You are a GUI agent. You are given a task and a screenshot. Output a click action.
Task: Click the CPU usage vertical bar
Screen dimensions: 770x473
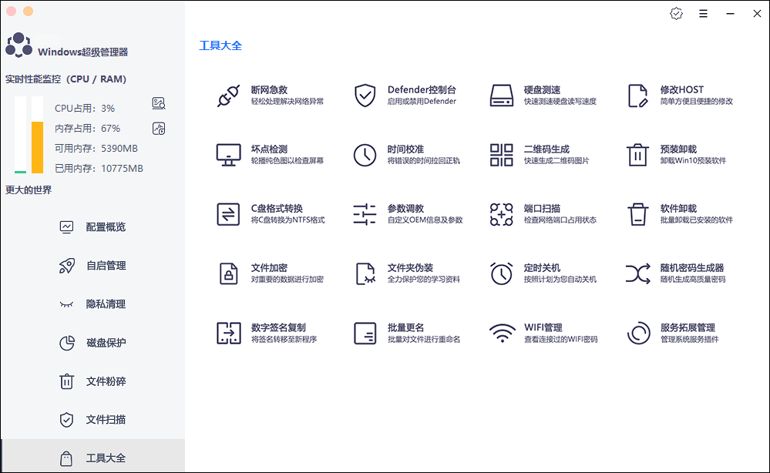20,135
